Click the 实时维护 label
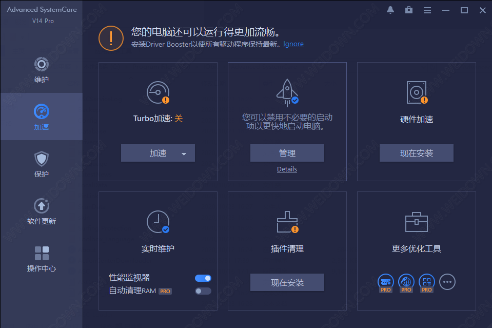The width and height of the screenshot is (492, 328). click(x=158, y=248)
